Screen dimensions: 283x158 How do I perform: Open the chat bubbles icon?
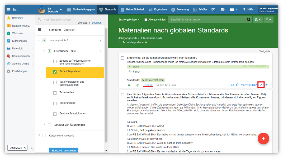tap(223, 10)
